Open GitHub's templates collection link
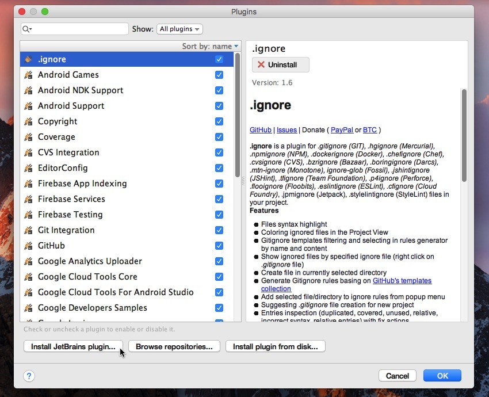489x397 pixels. pos(402,281)
